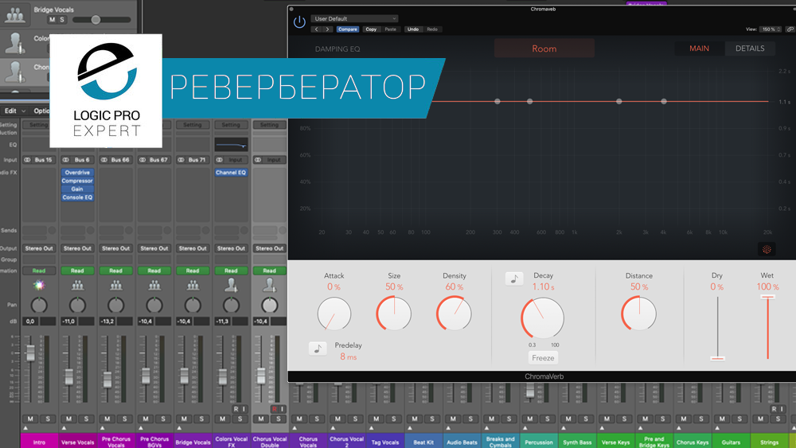Click the Redo button in plugin header
This screenshot has width=796, height=448.
point(432,29)
